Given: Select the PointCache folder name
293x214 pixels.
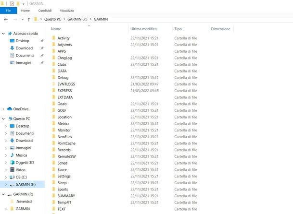Looking at the screenshot, I should (x=66, y=143).
